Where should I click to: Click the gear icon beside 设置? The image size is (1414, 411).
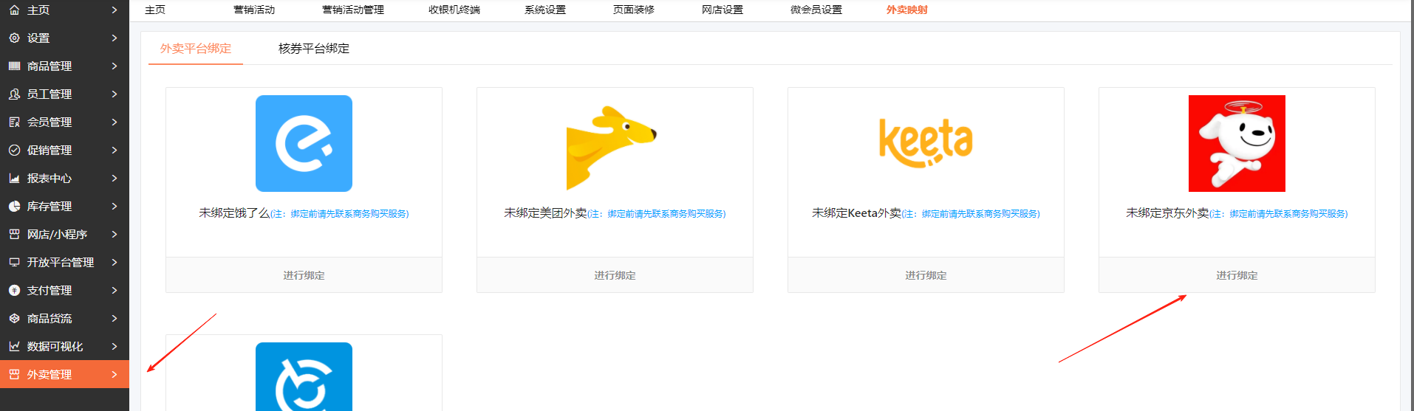pyautogui.click(x=14, y=38)
